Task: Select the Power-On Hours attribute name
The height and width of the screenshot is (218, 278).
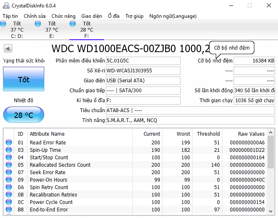Action: [49, 180]
